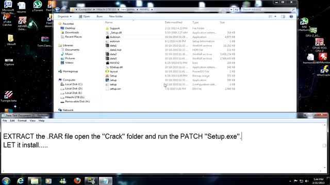Click new games in the address breadcrumb
Screen dimensions: 330x185
128,9
